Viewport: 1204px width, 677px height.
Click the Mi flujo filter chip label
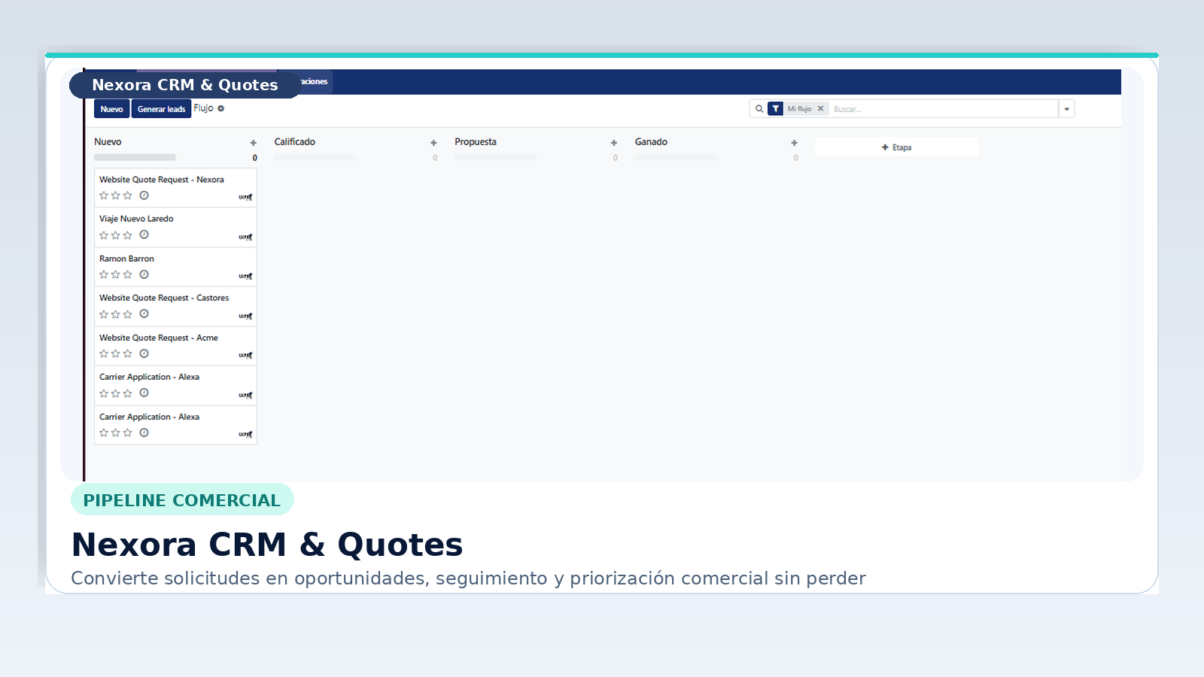tap(799, 109)
